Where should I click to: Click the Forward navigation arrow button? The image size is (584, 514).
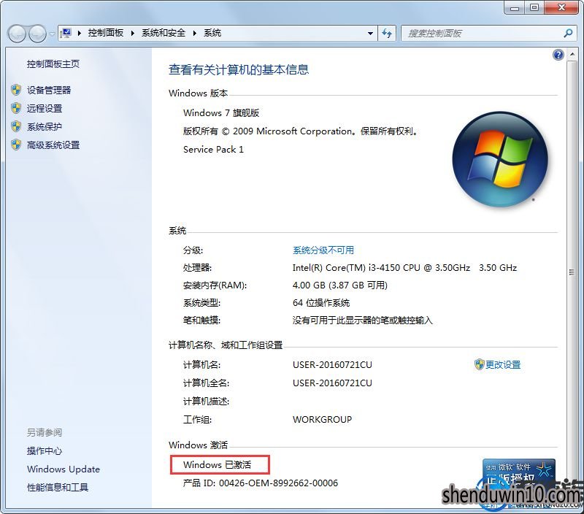coord(37,34)
